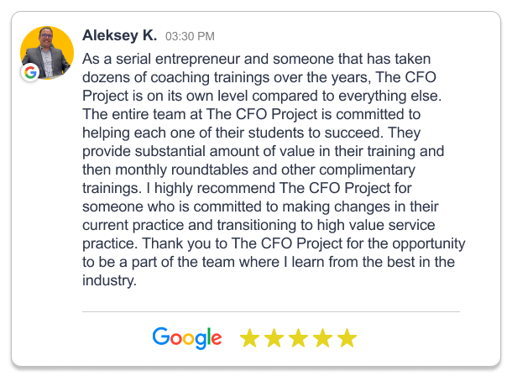This screenshot has width=512, height=381.
Task: Click the horizontal divider line above Google logo
Action: click(x=271, y=312)
